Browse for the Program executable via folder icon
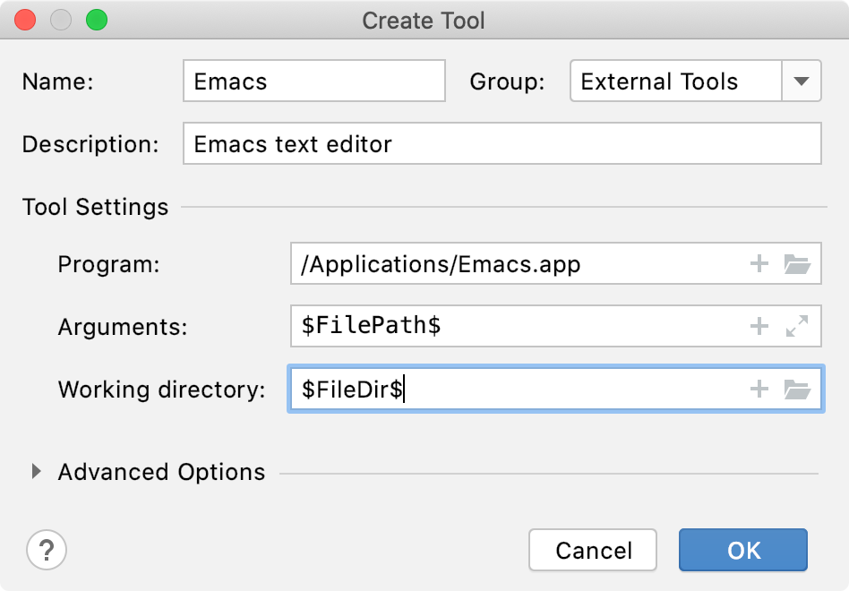Image resolution: width=849 pixels, height=591 pixels. coord(797,263)
